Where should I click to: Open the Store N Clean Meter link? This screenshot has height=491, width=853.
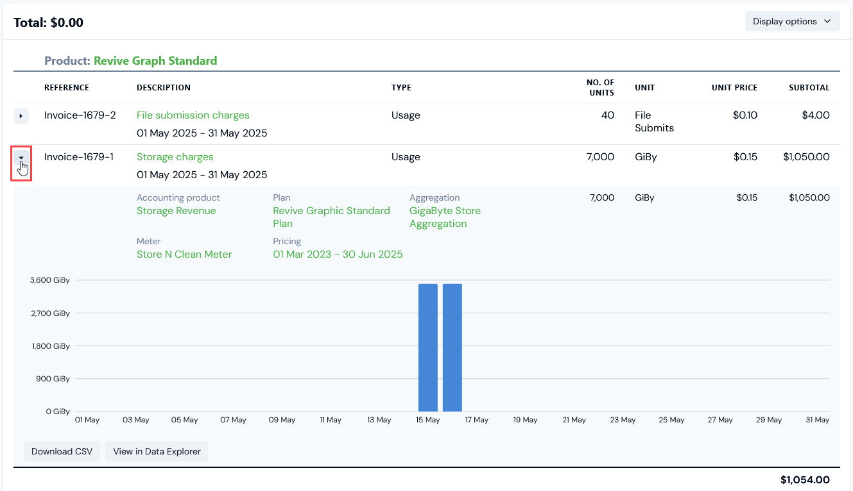pyautogui.click(x=184, y=254)
